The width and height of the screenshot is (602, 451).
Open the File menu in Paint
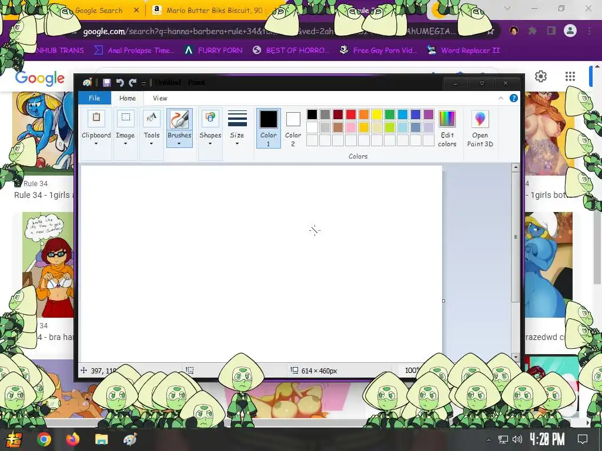[x=95, y=98]
